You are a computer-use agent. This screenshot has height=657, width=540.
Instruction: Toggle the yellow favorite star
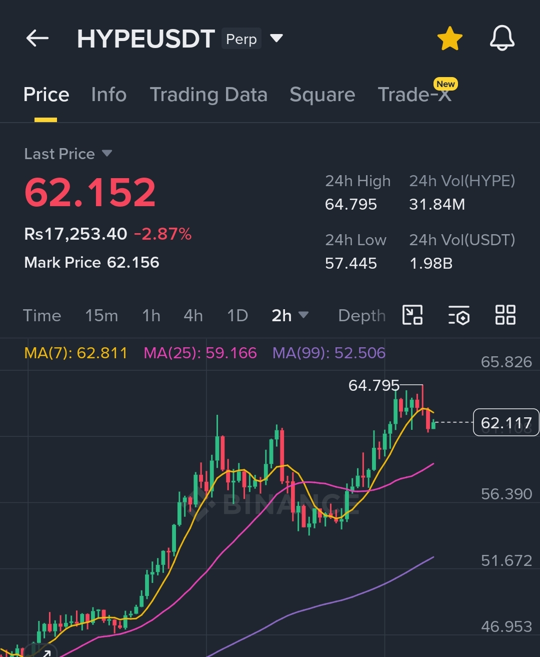[449, 39]
